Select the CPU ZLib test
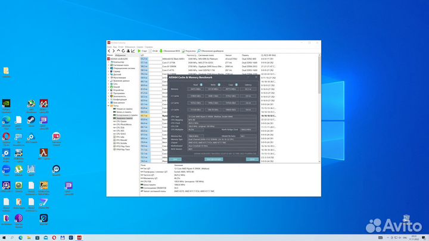The image size is (429, 241). point(120,127)
